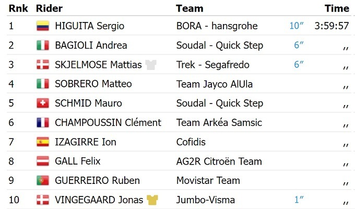The image size is (355, 209).
Task: Select rider SOBRERO Matteo
Action: click(x=93, y=84)
